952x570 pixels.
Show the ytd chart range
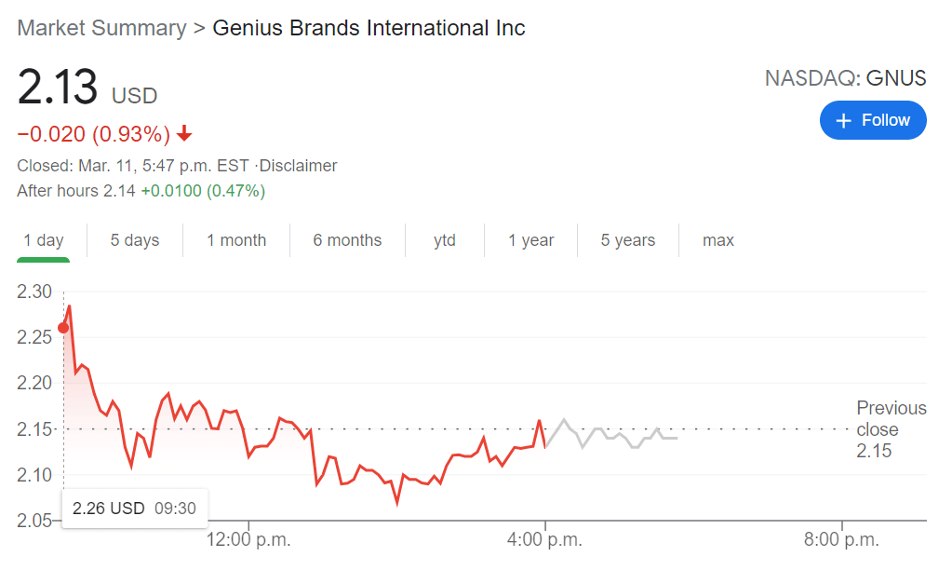445,240
